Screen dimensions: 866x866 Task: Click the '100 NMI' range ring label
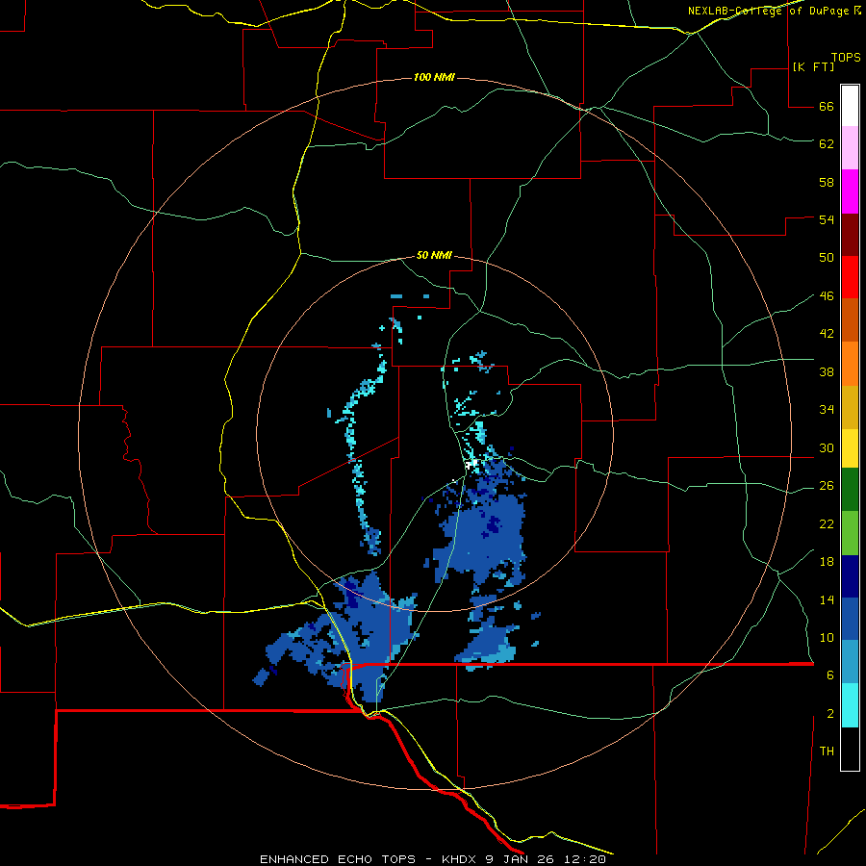[x=434, y=77]
